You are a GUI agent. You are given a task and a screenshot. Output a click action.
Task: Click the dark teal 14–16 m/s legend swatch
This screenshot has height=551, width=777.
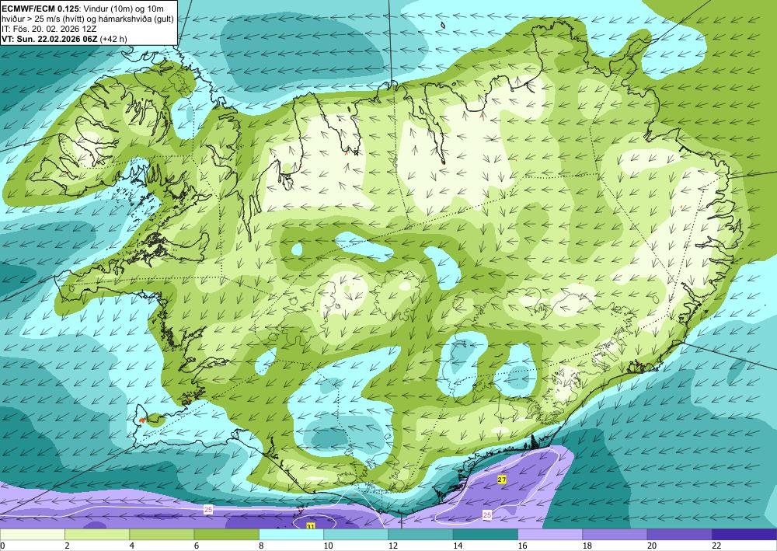pos(486,534)
